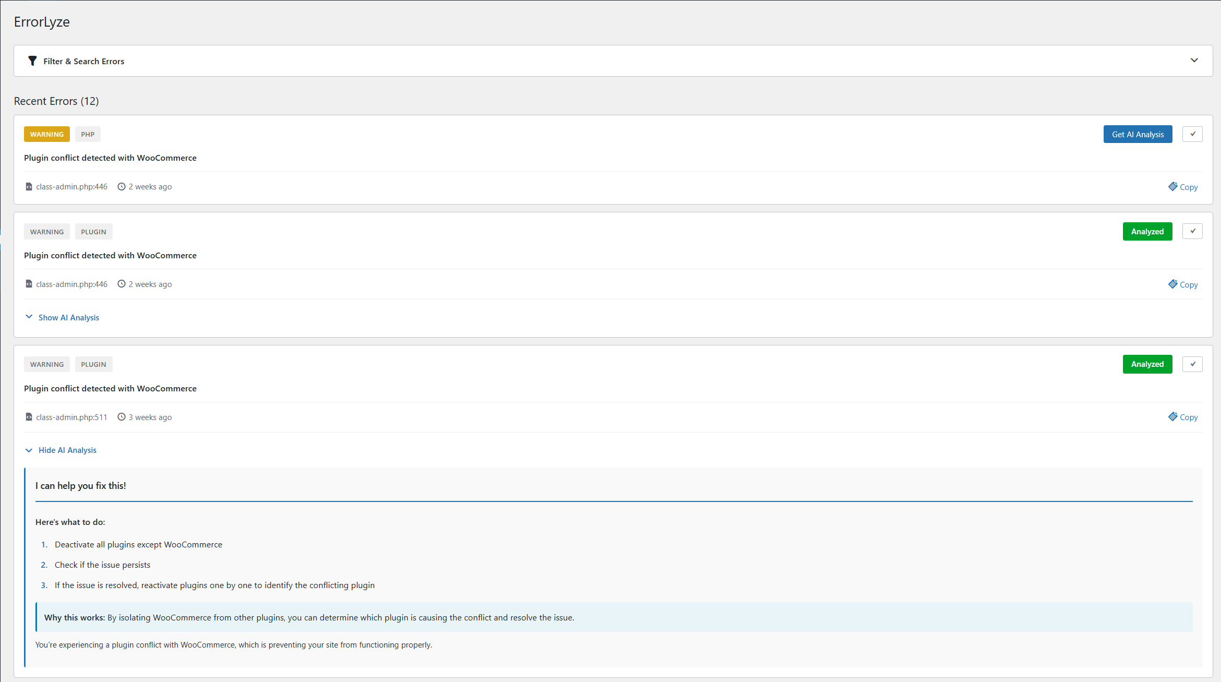
Task: Click file icon beside first class-admin.php:446
Action: click(29, 187)
